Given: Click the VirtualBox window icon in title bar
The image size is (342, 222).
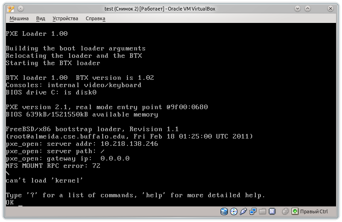Looking at the screenshot, I should click(11, 9).
